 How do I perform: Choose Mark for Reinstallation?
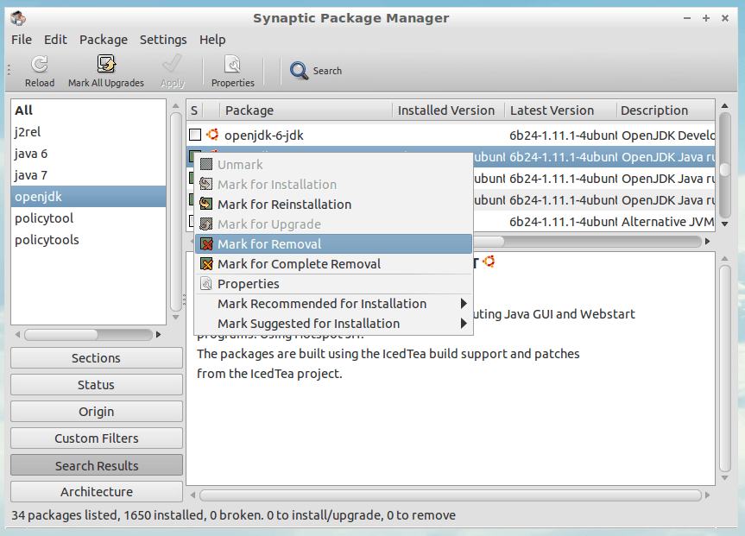click(x=333, y=205)
